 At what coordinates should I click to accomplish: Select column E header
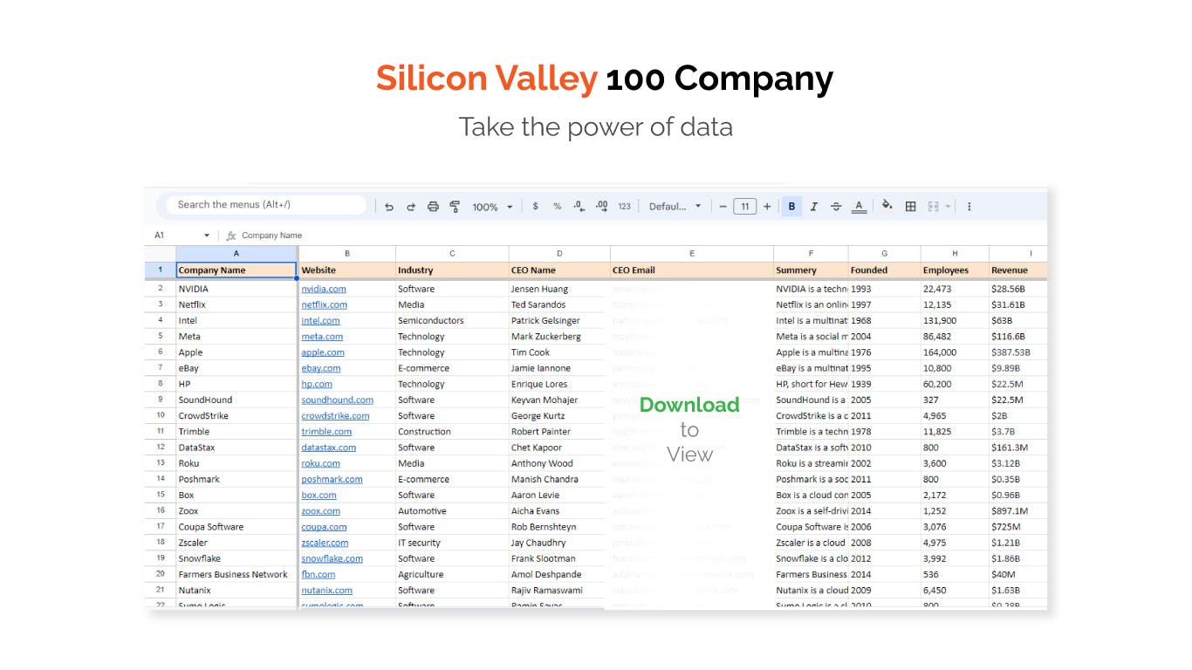point(692,254)
